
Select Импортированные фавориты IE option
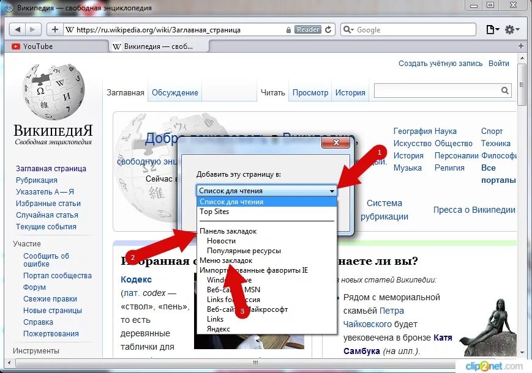coord(267,270)
